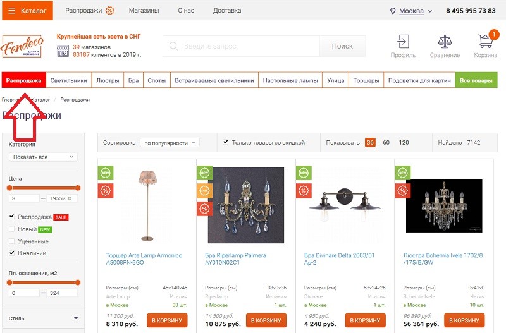506x333 pixels.
Task: Click the Бра Divinare Delta product image
Action: 345,205
